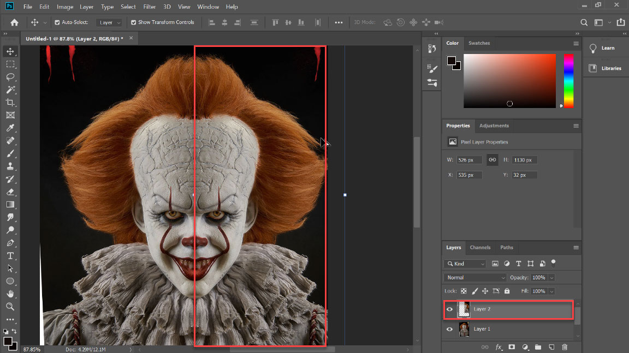Select the Crop tool
This screenshot has width=629, height=353.
(10, 103)
